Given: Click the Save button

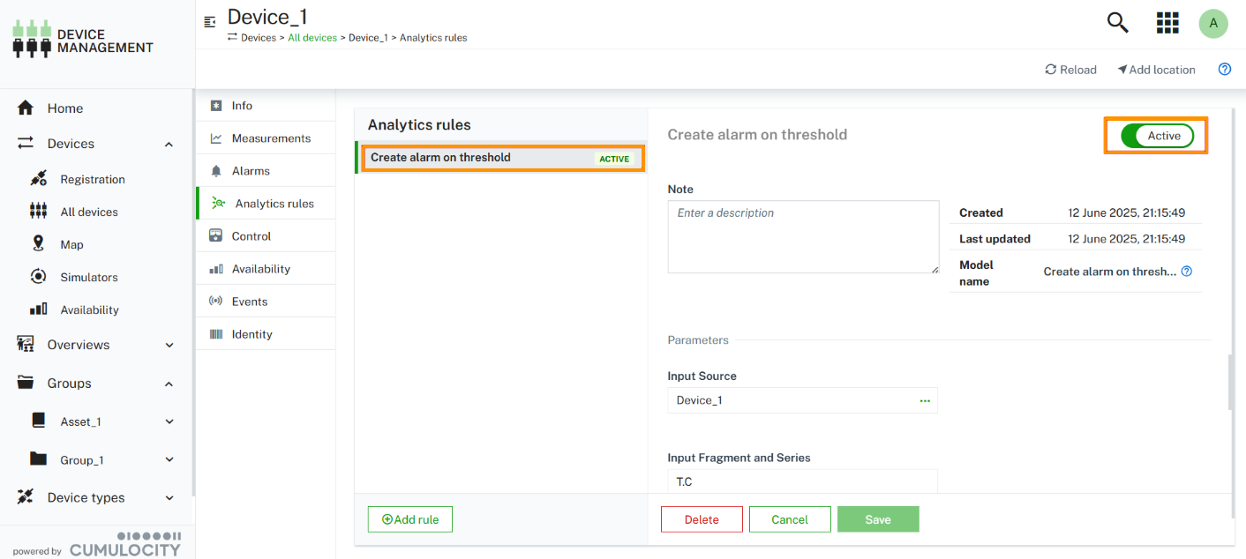Looking at the screenshot, I should click(878, 519).
